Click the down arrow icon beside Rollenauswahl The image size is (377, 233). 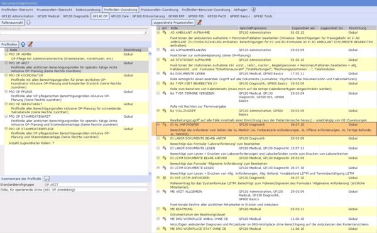(28, 23)
